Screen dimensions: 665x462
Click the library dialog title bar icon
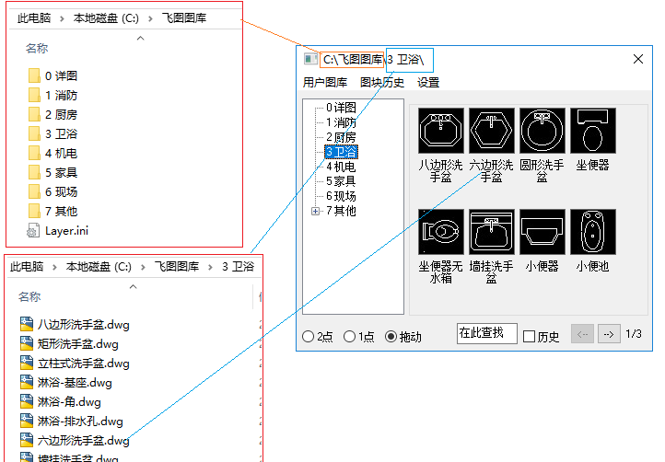(x=310, y=59)
